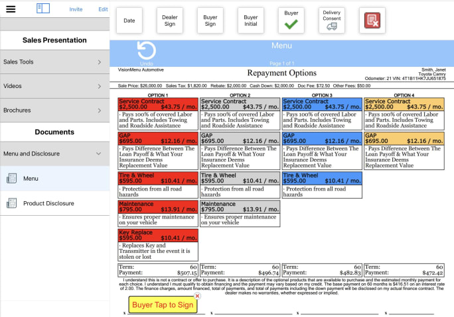Image resolution: width=454 pixels, height=317 pixels.
Task: Toggle the split panel layout icon
Action: pos(43,9)
